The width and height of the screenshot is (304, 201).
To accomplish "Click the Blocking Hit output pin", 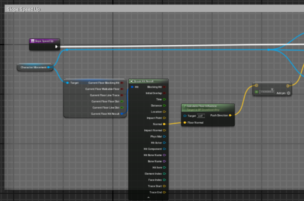I will (x=164, y=87).
